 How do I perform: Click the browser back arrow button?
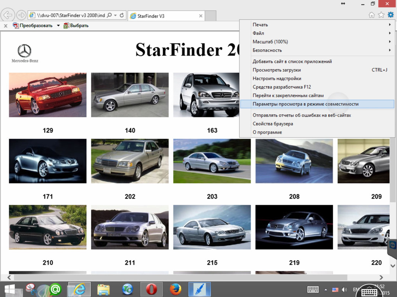(8, 16)
